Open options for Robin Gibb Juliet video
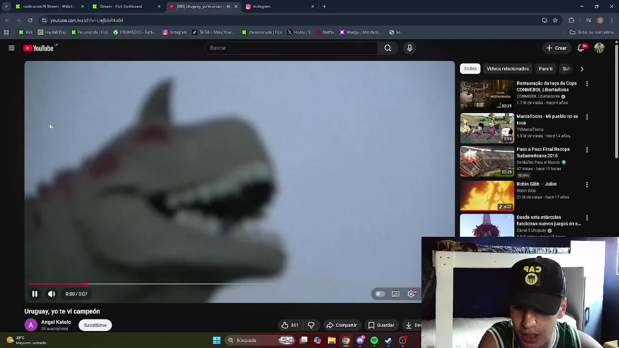The image size is (619, 348). pos(587,185)
